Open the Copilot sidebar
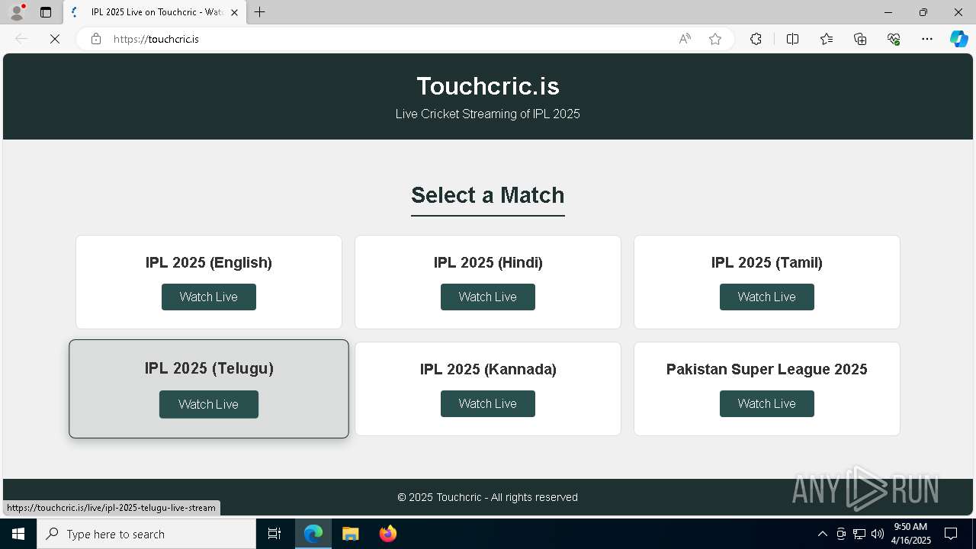 click(958, 39)
